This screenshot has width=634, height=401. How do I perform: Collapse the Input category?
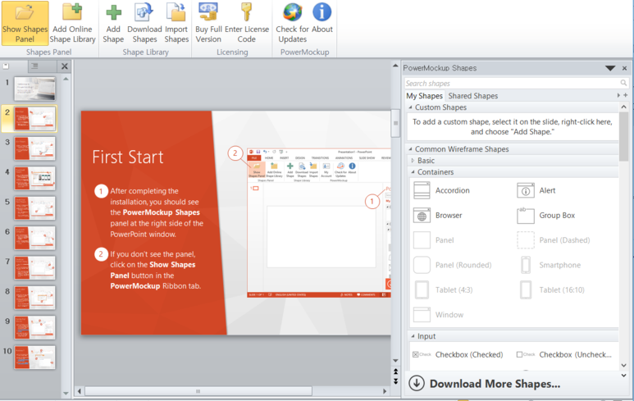click(413, 336)
